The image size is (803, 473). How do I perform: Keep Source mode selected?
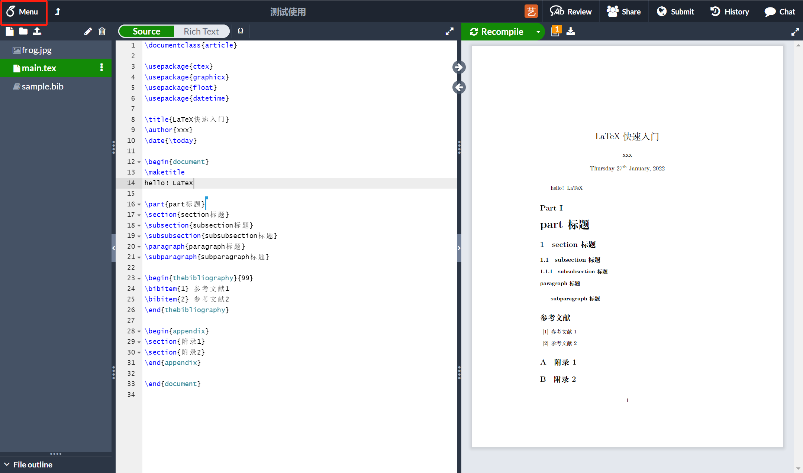146,31
